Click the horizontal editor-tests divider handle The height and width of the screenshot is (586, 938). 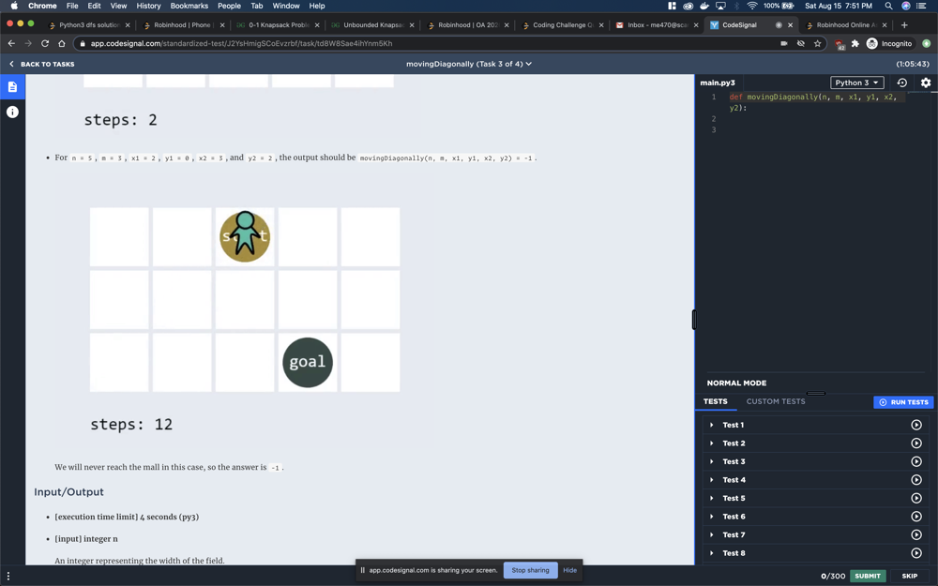tap(816, 394)
